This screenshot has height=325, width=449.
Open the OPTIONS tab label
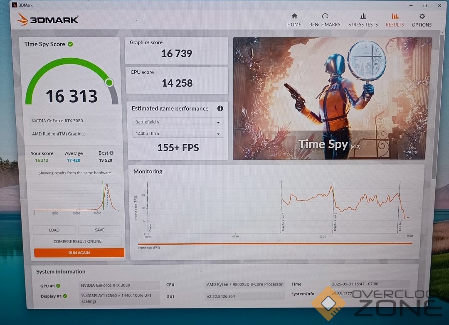[x=422, y=25]
